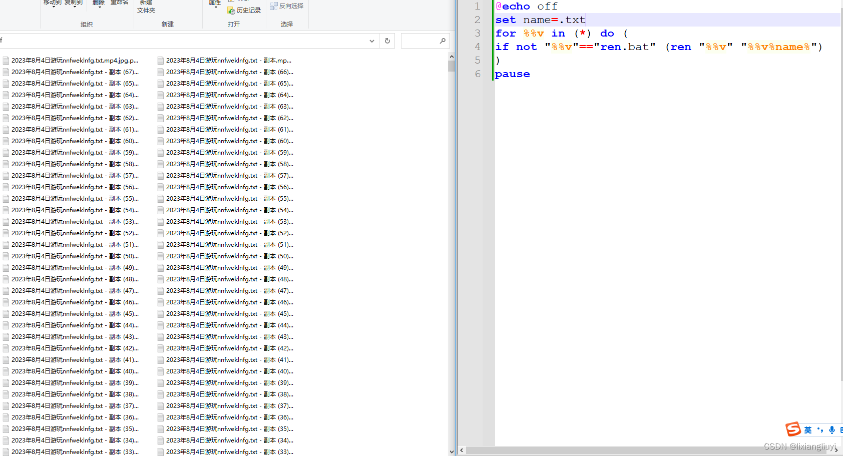Click the refresh button beside address bar
Image resolution: width=843 pixels, height=456 pixels.
387,41
